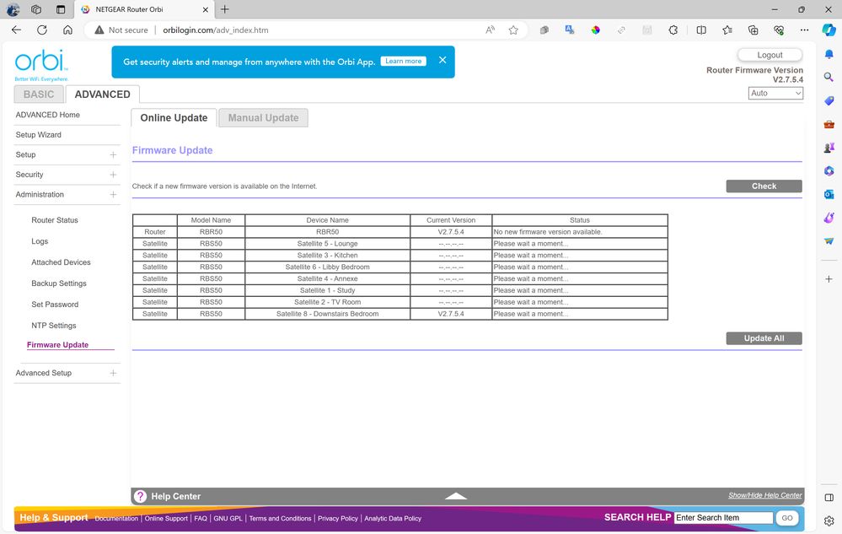Expand Help Center with the up arrow
This screenshot has height=534, width=842.
(456, 496)
